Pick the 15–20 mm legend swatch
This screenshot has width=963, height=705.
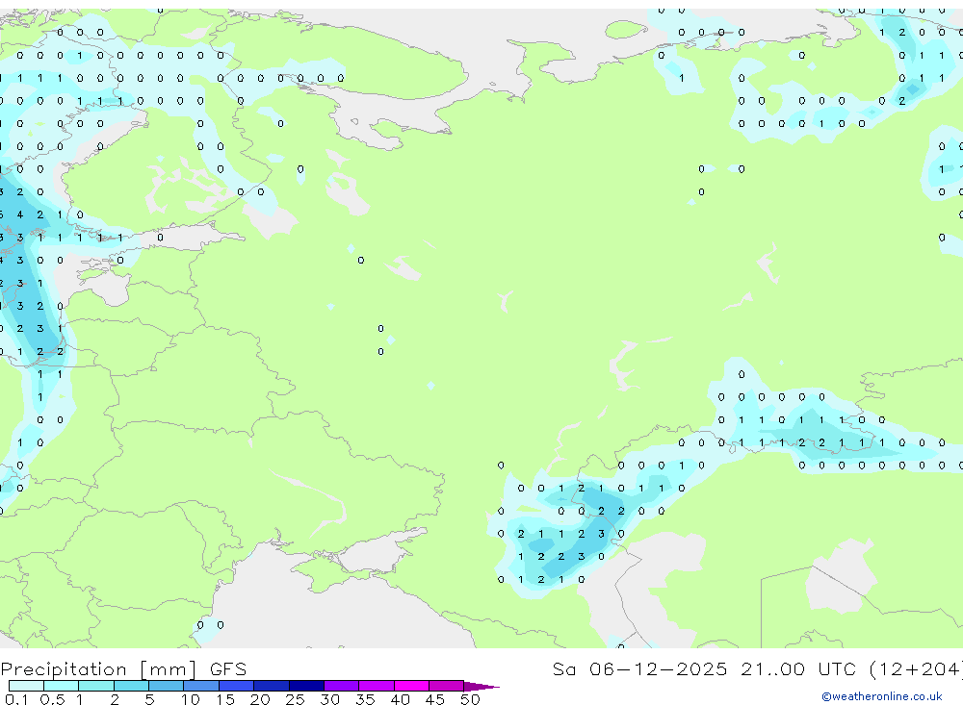(237, 686)
